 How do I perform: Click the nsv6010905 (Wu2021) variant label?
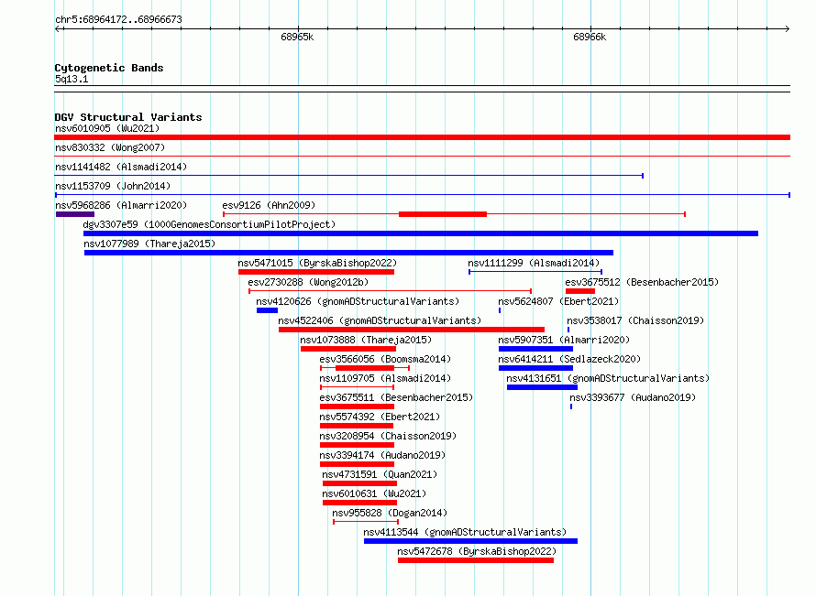click(x=107, y=128)
